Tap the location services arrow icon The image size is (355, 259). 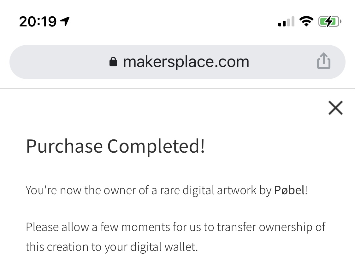click(x=65, y=21)
